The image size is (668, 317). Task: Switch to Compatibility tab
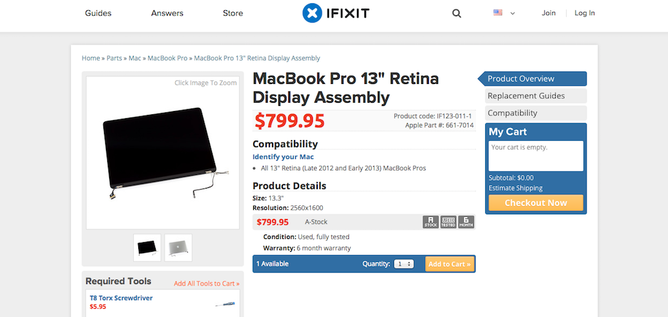click(512, 113)
